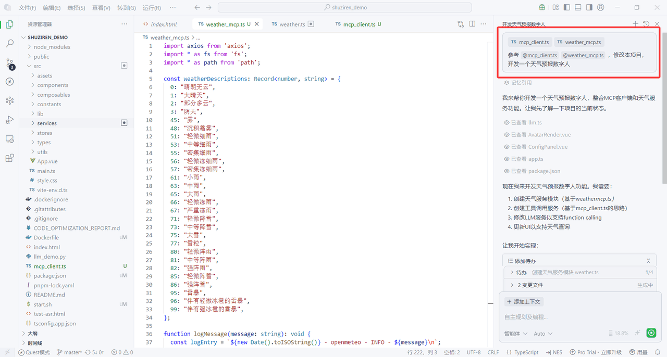Click Pro Trial 立即升级 in status bar

596,352
